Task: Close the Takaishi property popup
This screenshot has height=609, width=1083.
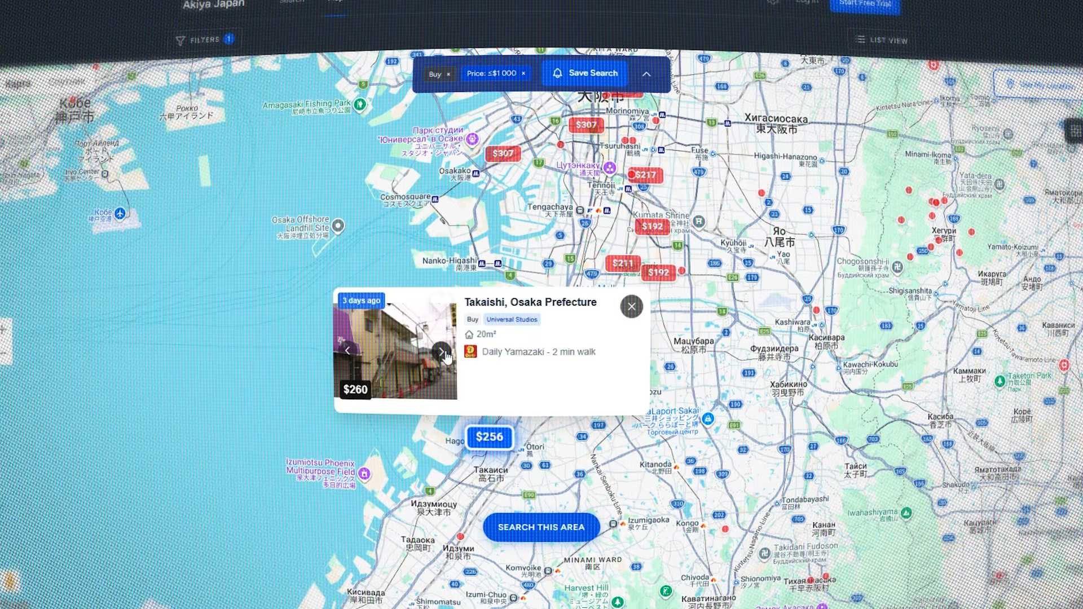Action: tap(631, 307)
